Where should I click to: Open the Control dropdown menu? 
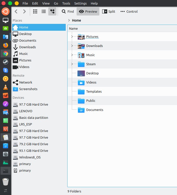[x=129, y=11]
